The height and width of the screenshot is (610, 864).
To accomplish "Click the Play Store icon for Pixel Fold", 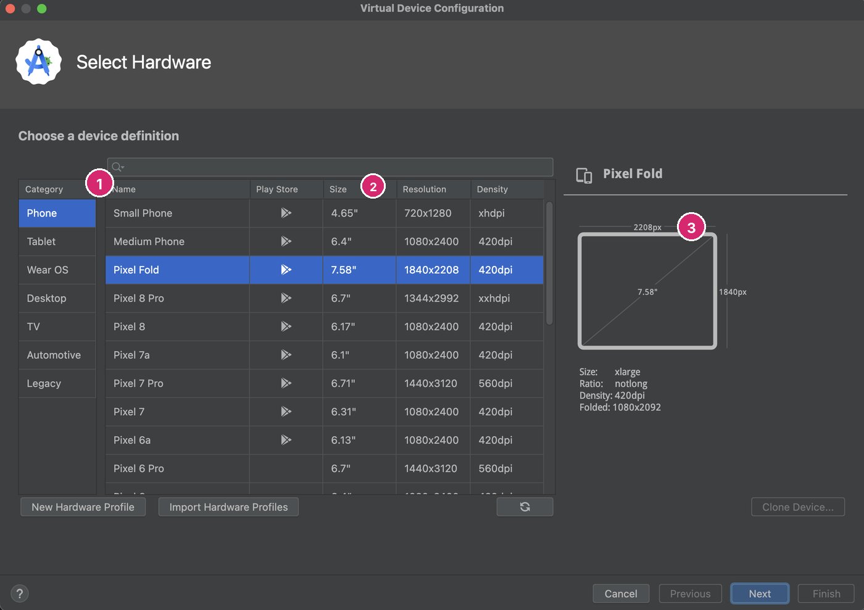I will pyautogui.click(x=286, y=270).
